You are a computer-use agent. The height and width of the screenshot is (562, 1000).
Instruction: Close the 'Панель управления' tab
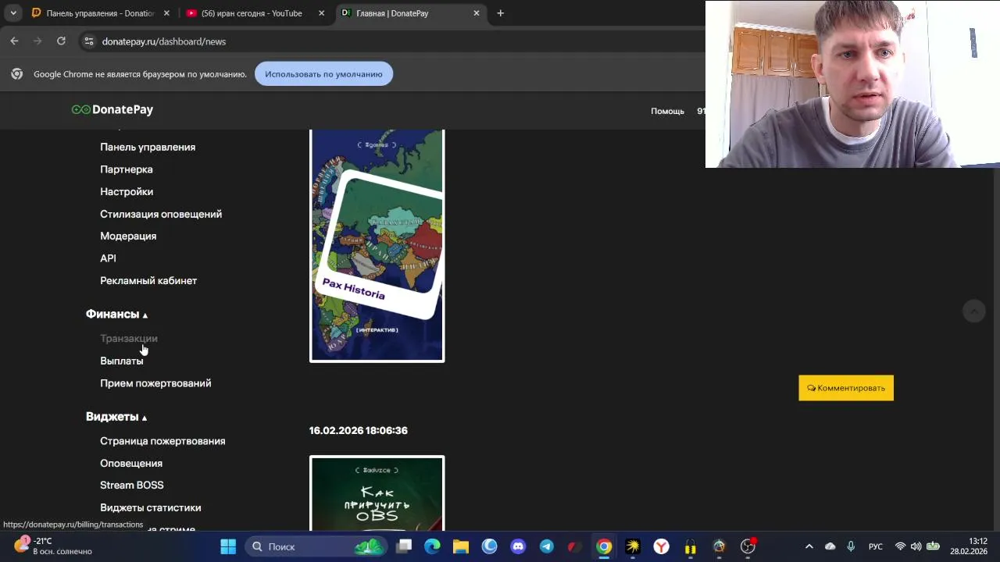166,13
